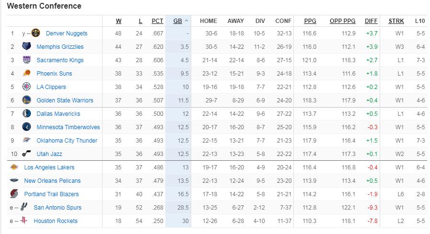Viewport: 430px width, 234px height.
Task: Open the Minnesota Timberwolves team page
Action: (x=68, y=127)
